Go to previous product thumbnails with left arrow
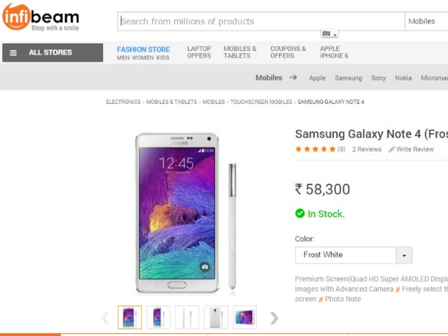 [x=105, y=318]
